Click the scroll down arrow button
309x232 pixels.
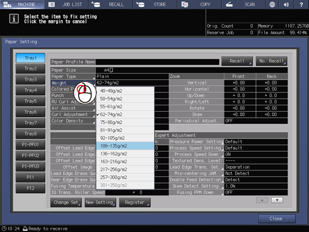(277, 200)
